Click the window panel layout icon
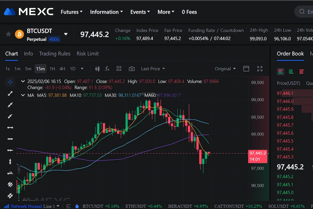The height and width of the screenshot is (209, 313). (246, 69)
